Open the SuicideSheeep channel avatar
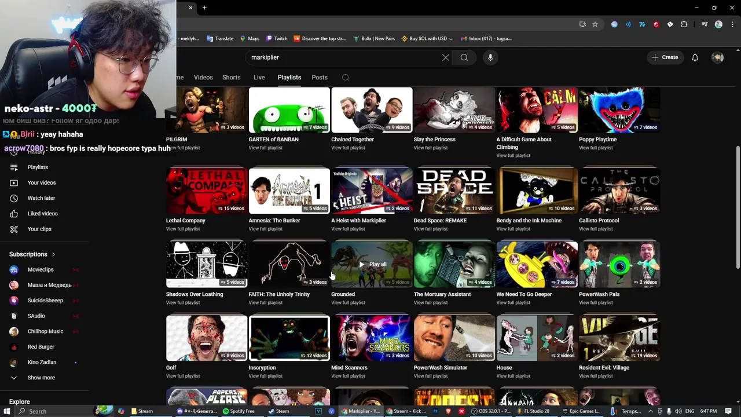 coord(14,301)
